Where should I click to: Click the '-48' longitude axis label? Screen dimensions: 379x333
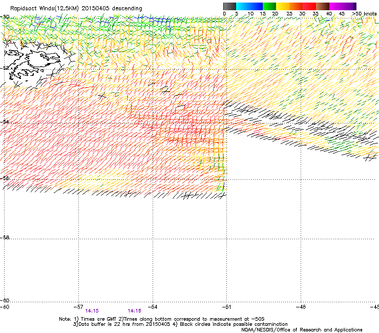(x=301, y=307)
